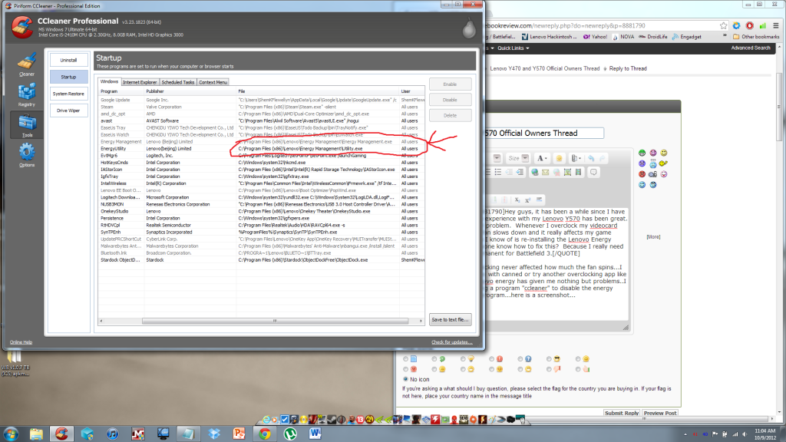Viewport: 786px width, 442px height.
Task: Insert the green grinning smiley
Action: tap(642, 153)
